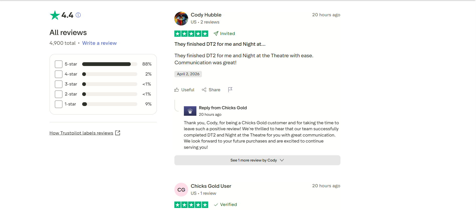Screen dimensions: 476x210
Task: Check the 5-star filter checkbox
Action: tap(59, 64)
